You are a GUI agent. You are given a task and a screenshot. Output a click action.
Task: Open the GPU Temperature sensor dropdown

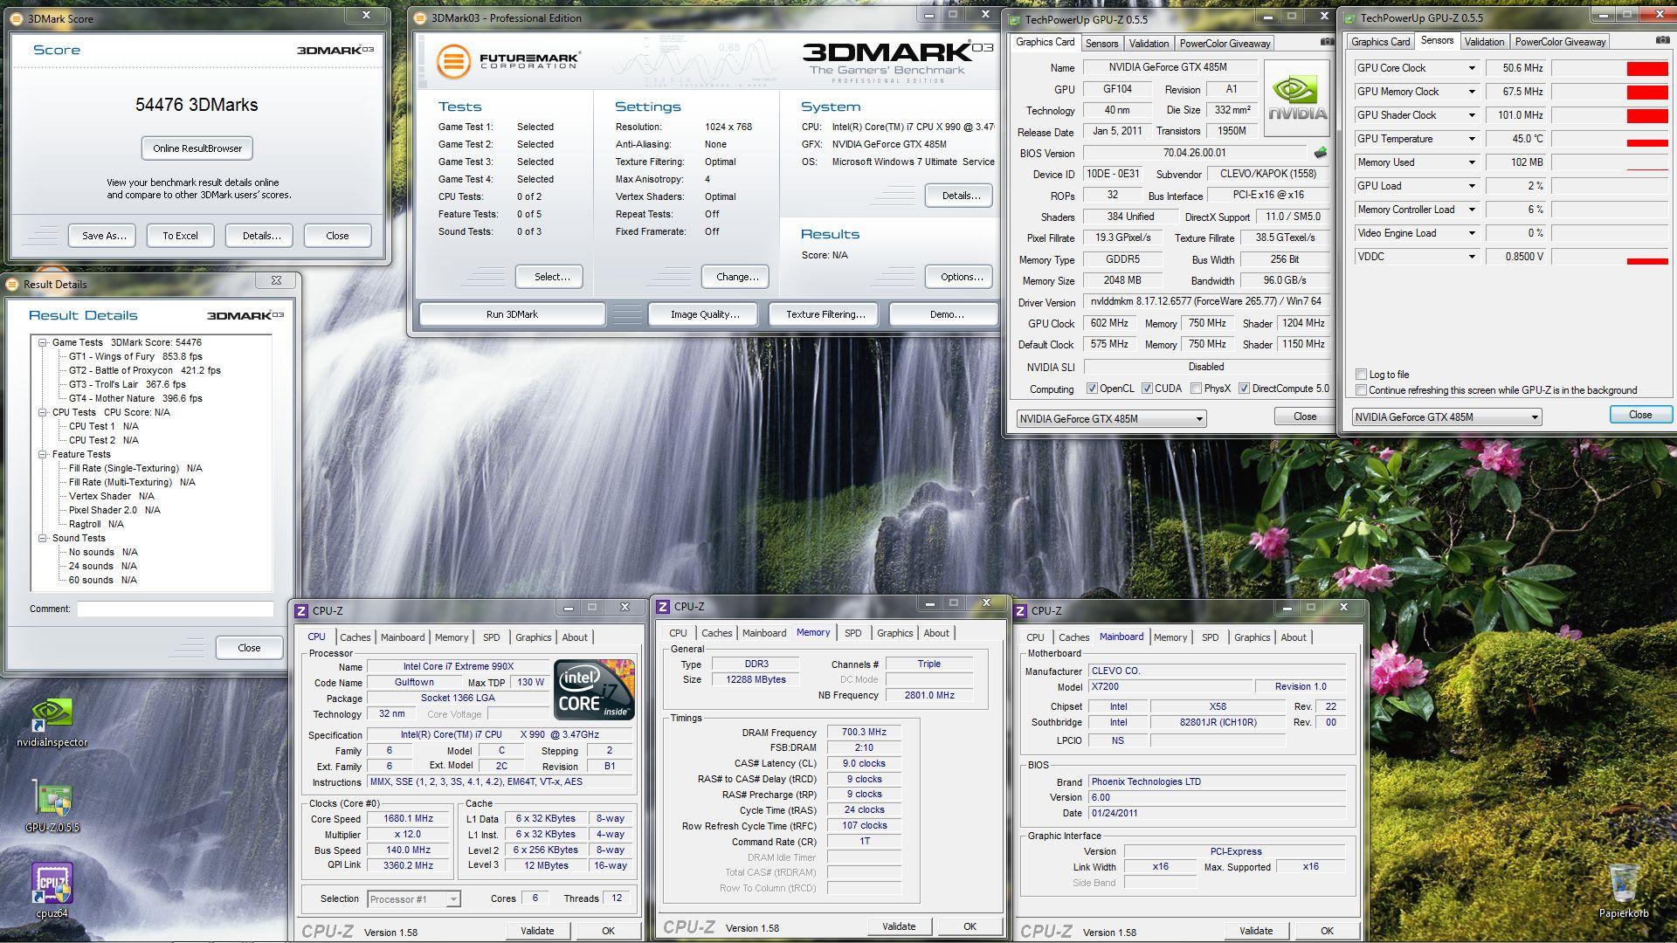click(1471, 139)
